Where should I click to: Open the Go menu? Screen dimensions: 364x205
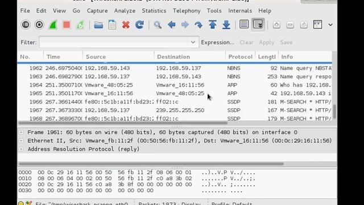[76, 11]
